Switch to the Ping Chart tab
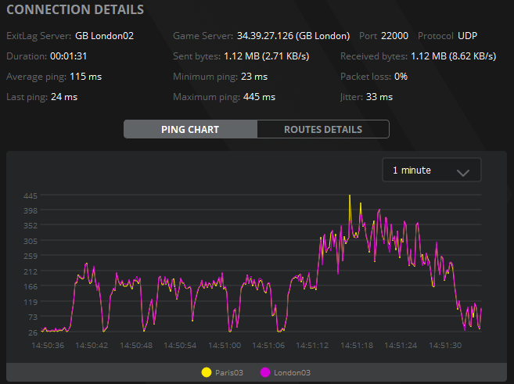 tap(190, 129)
